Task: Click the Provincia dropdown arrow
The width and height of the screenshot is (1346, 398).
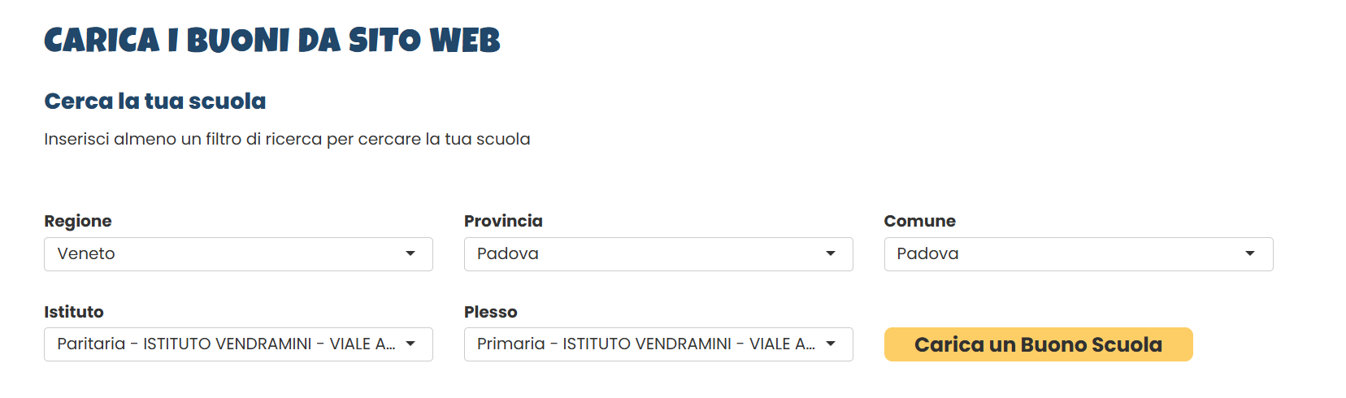Action: (x=831, y=254)
